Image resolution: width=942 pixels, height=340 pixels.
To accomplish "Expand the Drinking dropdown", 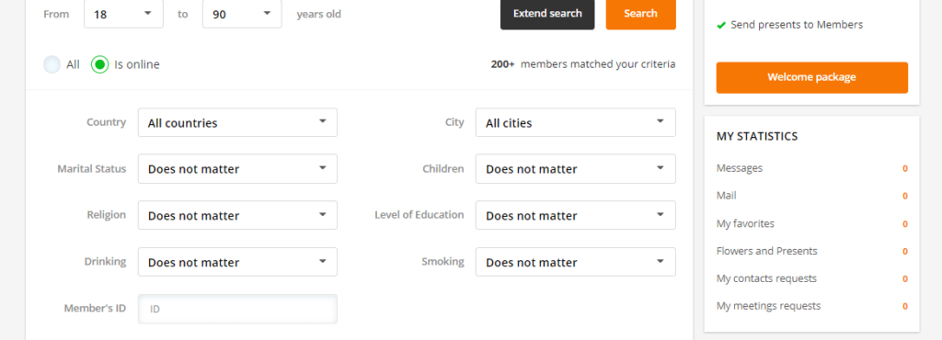I will tap(237, 262).
